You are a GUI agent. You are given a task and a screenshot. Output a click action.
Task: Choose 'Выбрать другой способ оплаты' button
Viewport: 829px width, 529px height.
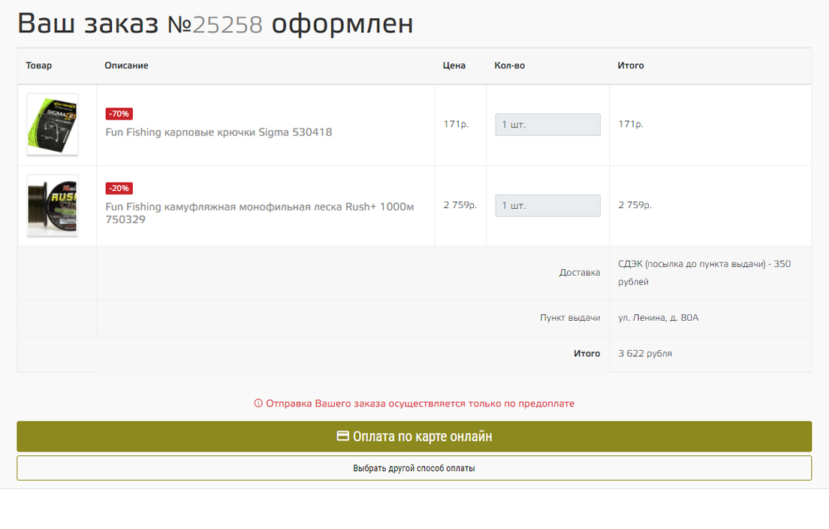pyautogui.click(x=414, y=468)
